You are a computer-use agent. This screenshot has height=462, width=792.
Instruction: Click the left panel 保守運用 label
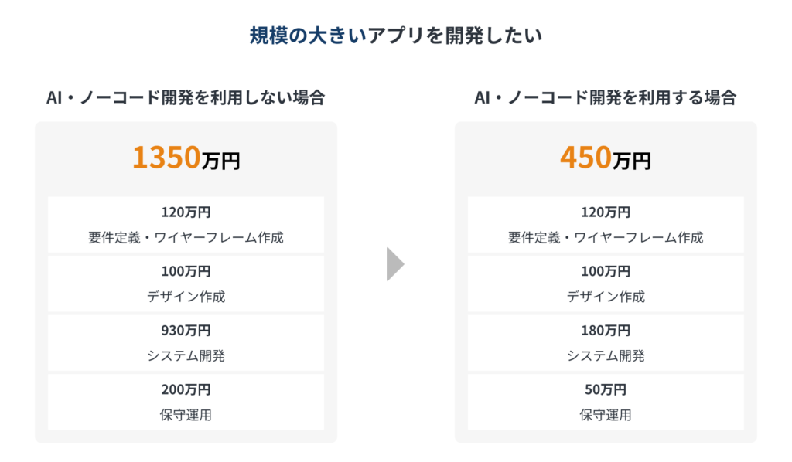click(186, 415)
